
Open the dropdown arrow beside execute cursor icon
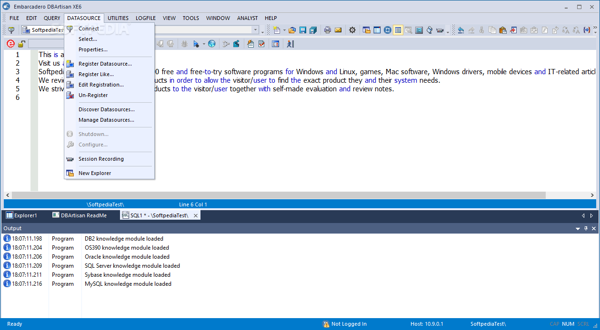[204, 44]
